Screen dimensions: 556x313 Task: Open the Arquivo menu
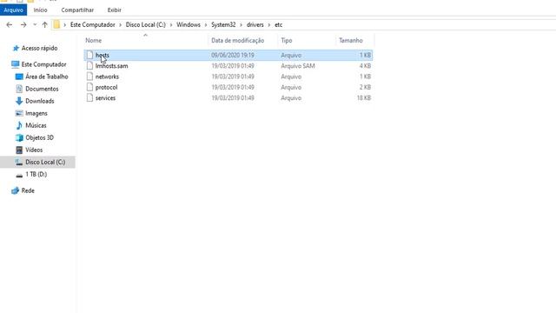(x=14, y=10)
